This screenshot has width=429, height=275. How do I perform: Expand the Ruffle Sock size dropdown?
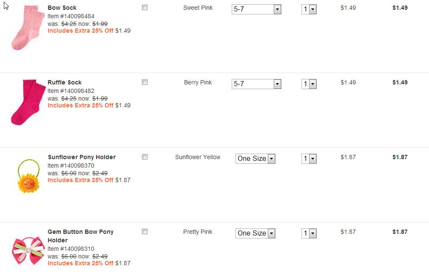pyautogui.click(x=256, y=84)
